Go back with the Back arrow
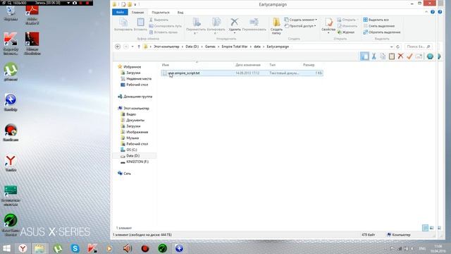This screenshot has height=254, width=451. click(118, 47)
